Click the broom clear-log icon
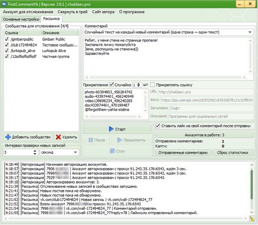 click(x=252, y=218)
